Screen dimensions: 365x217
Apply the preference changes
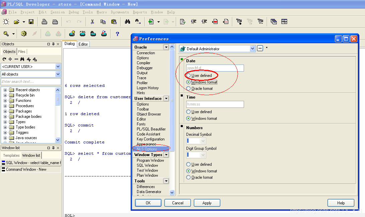pyautogui.click(x=207, y=203)
